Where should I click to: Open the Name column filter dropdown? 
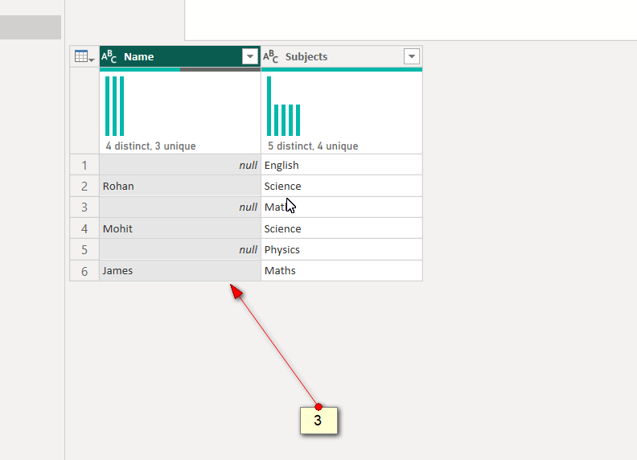tap(250, 56)
